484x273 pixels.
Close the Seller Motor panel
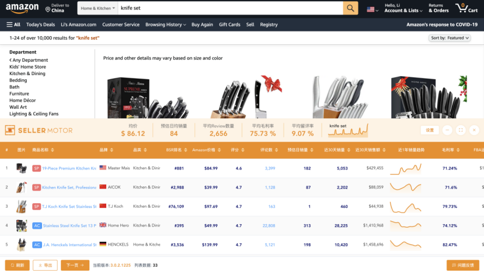[474, 130]
